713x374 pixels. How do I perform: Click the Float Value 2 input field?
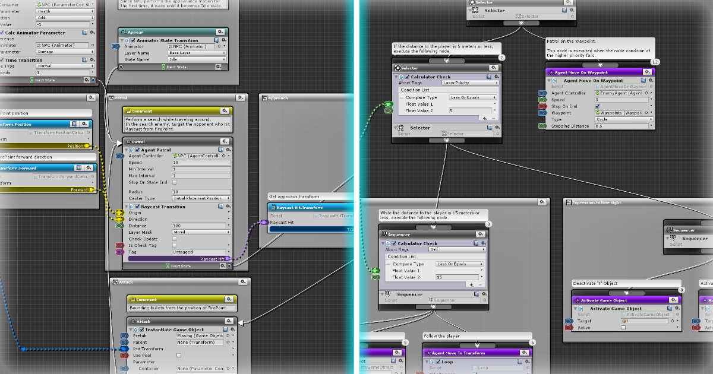point(456,277)
